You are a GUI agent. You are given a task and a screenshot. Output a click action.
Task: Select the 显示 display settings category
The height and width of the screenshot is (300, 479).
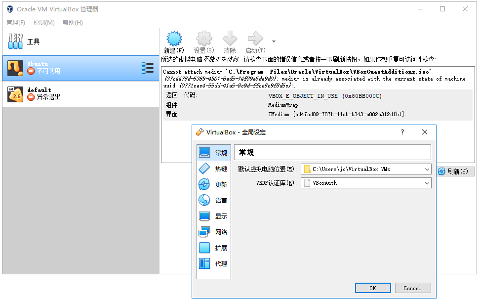coord(214,216)
